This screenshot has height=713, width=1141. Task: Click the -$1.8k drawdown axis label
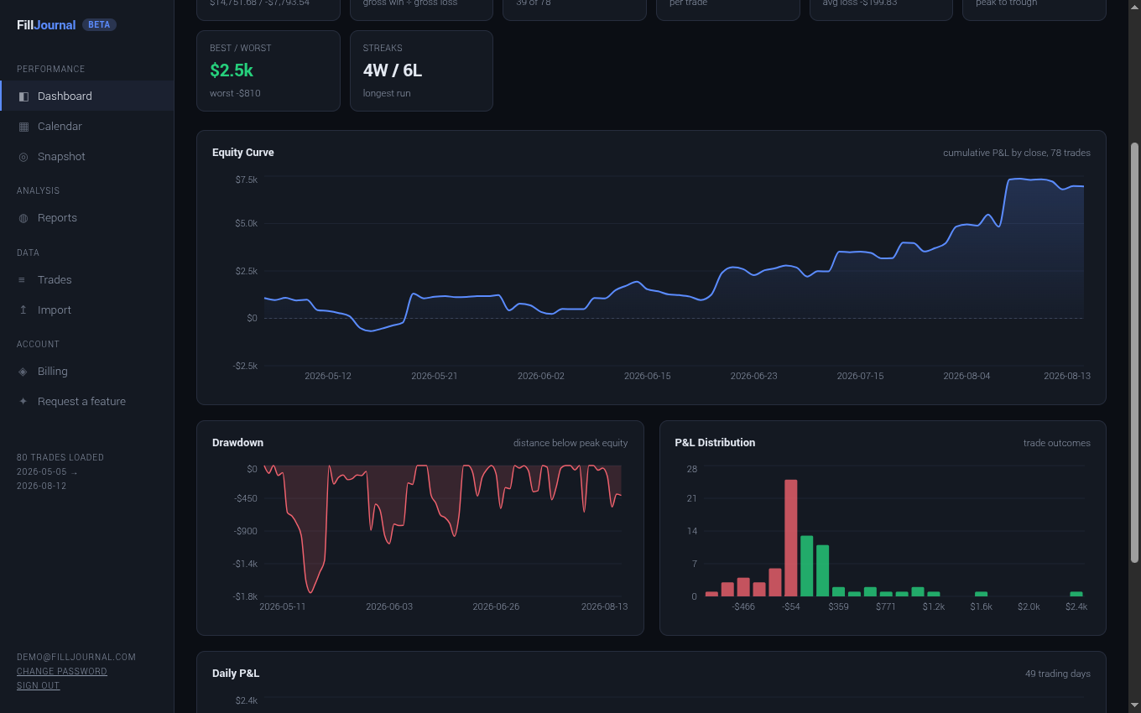click(245, 596)
